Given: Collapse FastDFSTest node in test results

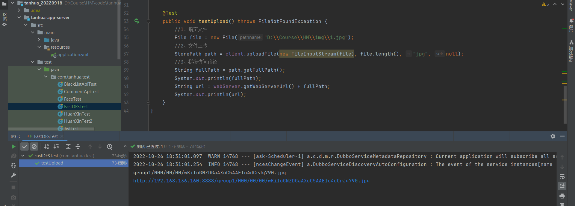Looking at the screenshot, I should pos(23,156).
